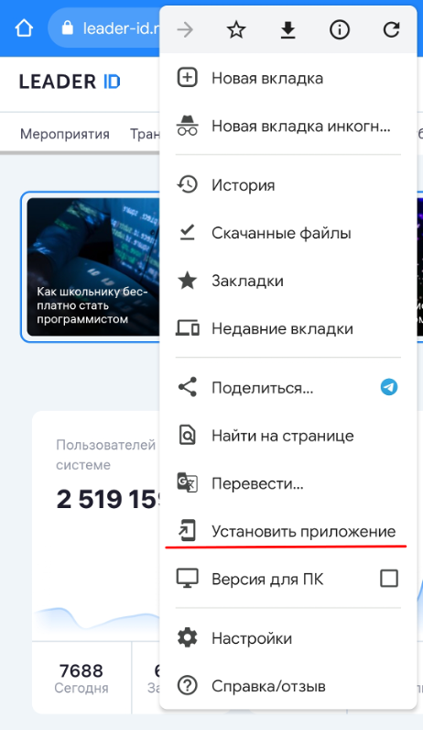423x730 pixels.
Task: Click the LEADER ID logo
Action: click(x=70, y=82)
